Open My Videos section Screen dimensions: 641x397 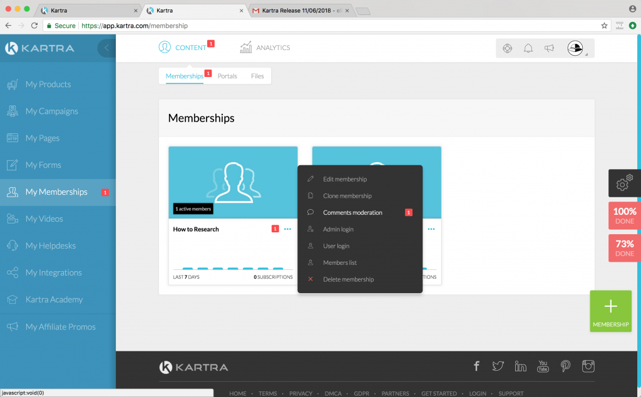point(58,219)
